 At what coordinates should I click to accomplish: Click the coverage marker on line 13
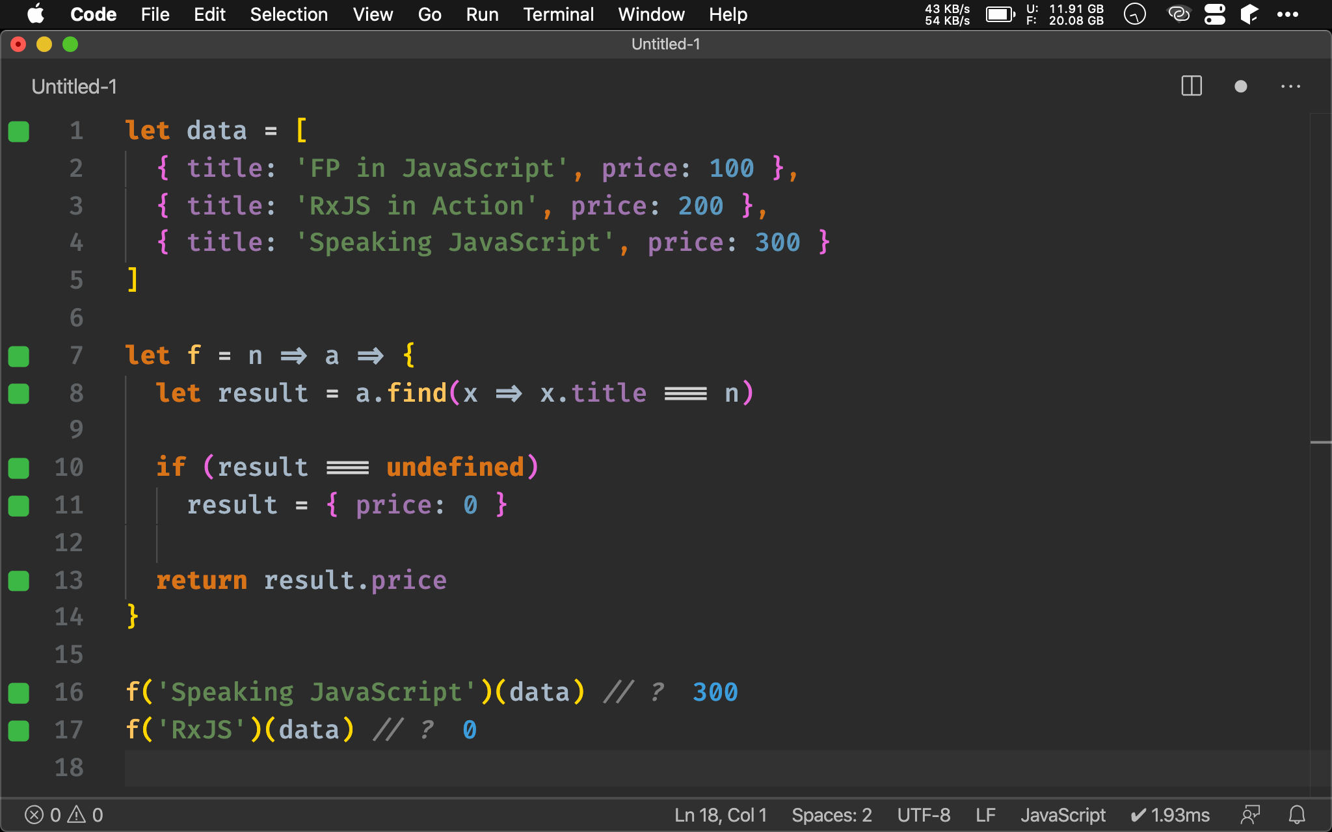point(19,581)
